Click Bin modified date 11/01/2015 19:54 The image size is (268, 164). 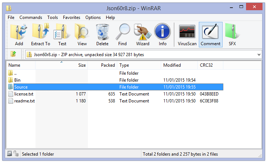point(179,80)
